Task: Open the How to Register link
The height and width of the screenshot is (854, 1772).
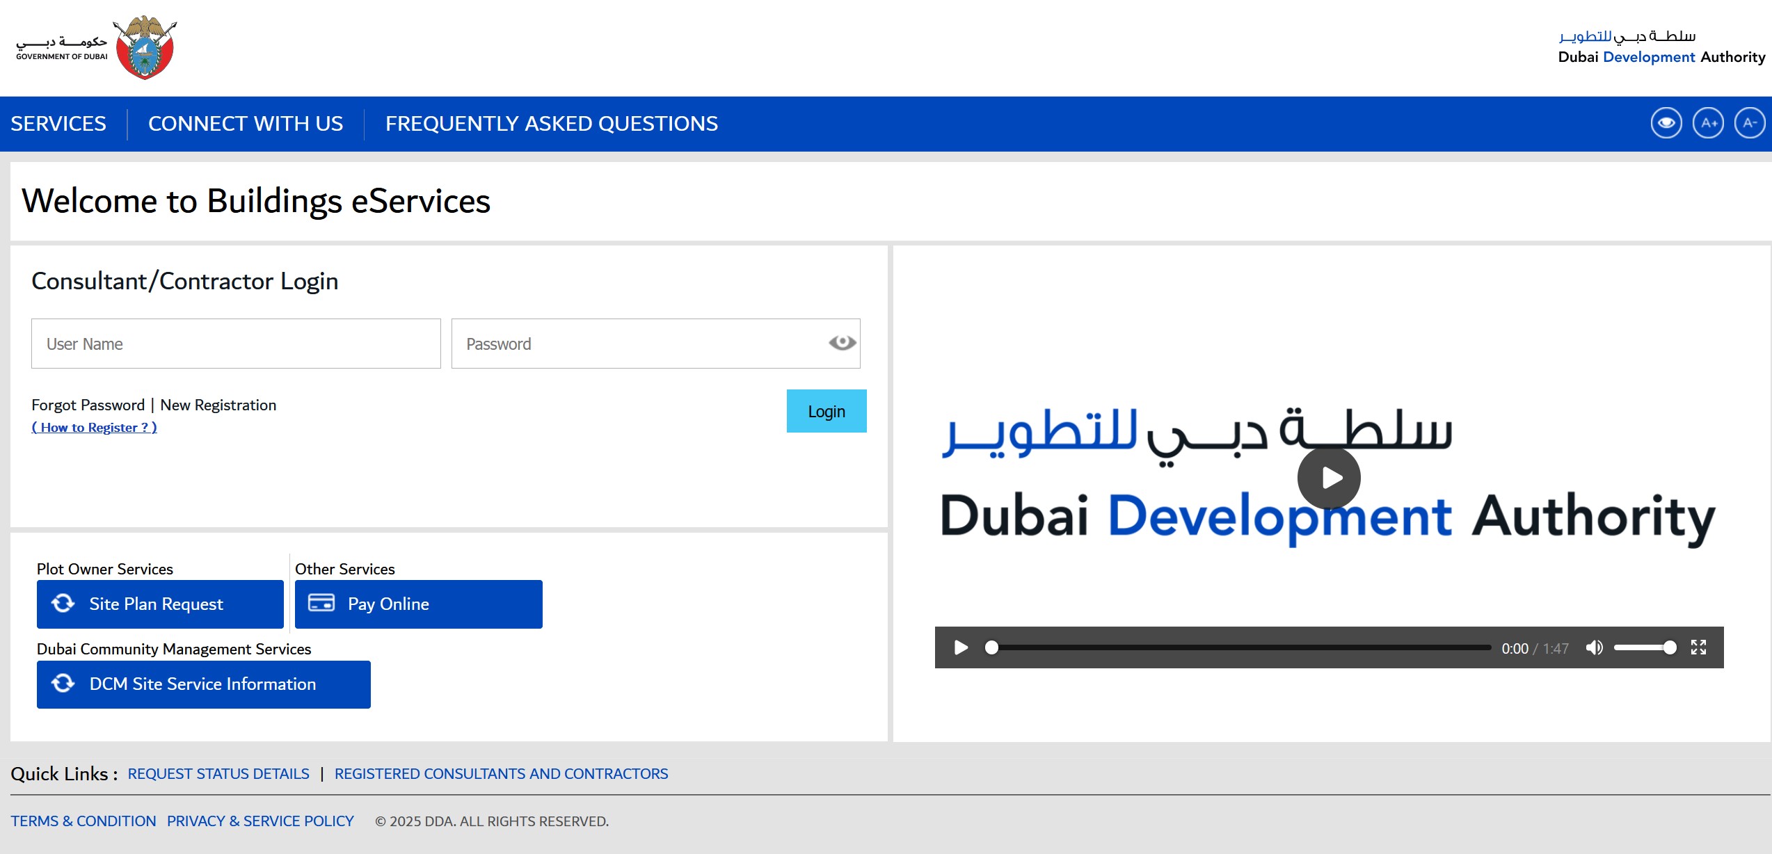Action: (94, 428)
